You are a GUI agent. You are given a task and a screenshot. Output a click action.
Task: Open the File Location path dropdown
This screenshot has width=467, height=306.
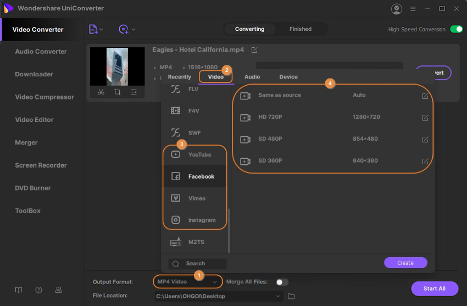pyautogui.click(x=279, y=297)
